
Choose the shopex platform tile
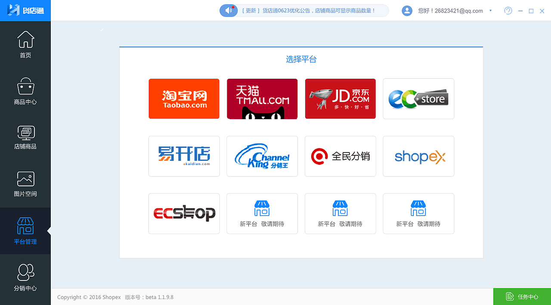pyautogui.click(x=418, y=156)
